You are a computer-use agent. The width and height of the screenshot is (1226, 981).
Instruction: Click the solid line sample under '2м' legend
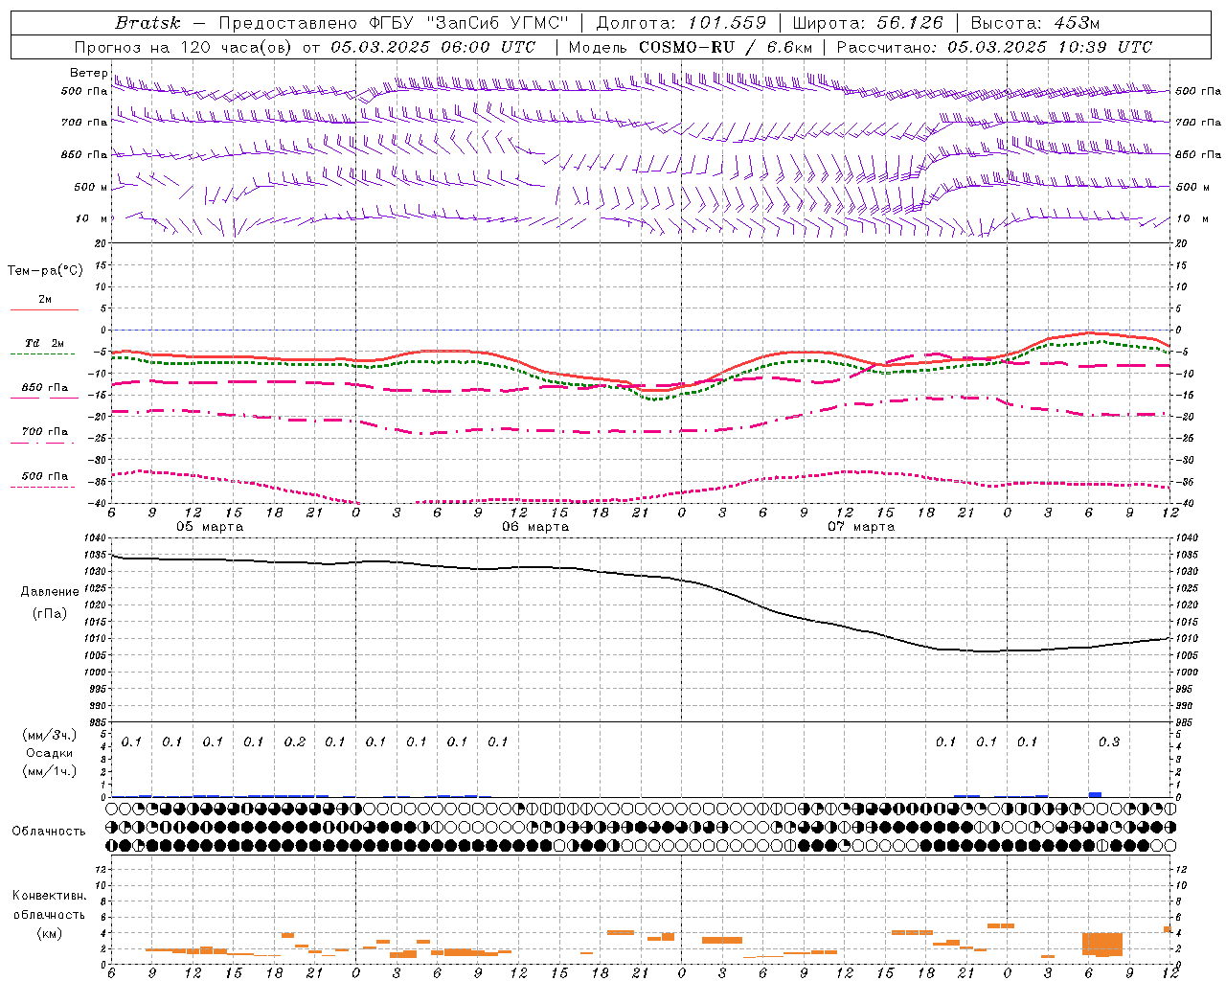(44, 310)
